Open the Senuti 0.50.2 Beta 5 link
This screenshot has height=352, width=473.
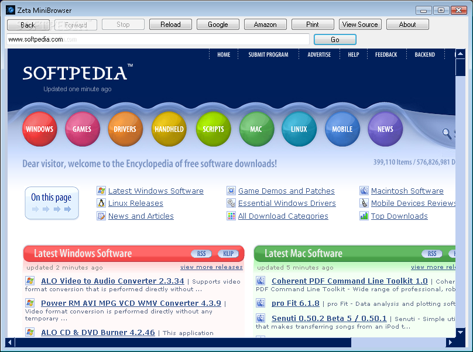pos(329,318)
